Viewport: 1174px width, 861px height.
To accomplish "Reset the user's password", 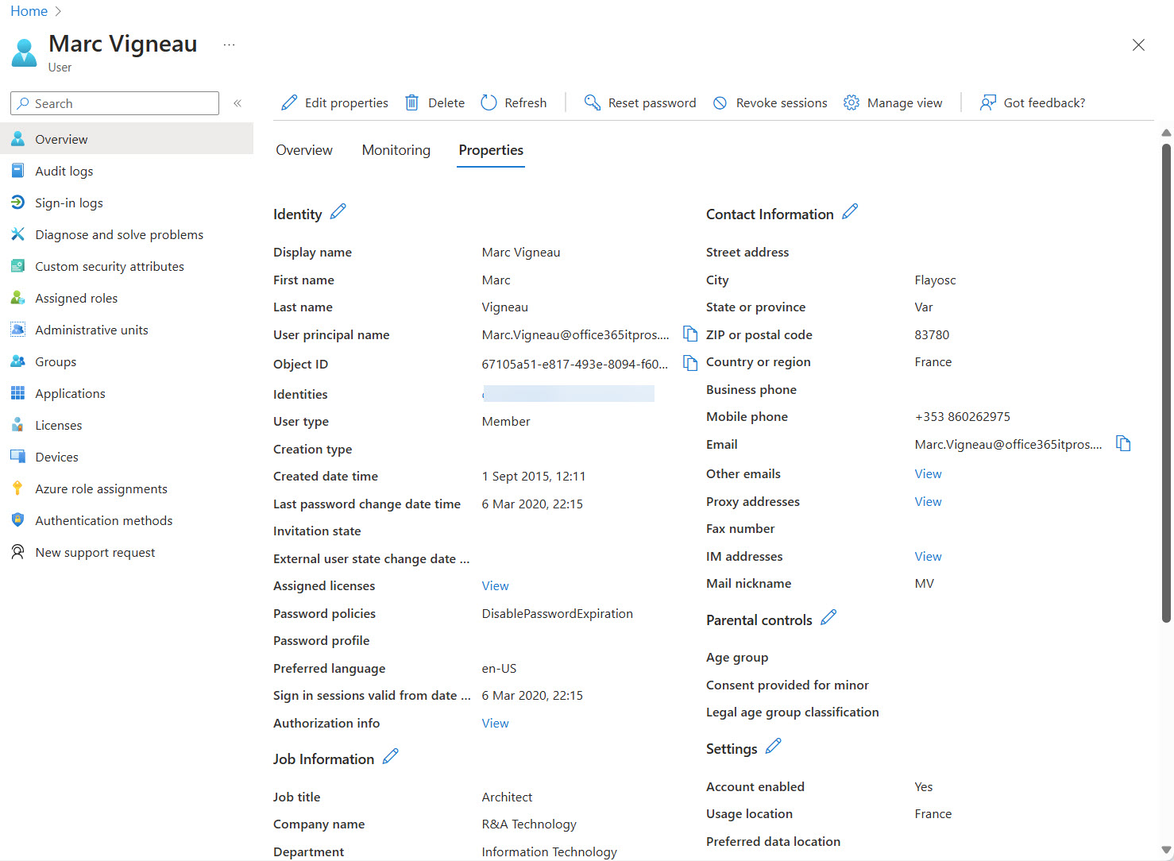I will [x=640, y=102].
